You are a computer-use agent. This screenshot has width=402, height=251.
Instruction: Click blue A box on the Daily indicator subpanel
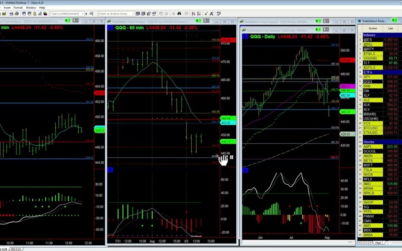click(245, 170)
